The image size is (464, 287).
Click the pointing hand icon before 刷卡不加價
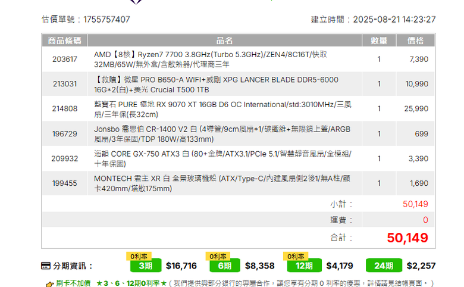coord(50,285)
